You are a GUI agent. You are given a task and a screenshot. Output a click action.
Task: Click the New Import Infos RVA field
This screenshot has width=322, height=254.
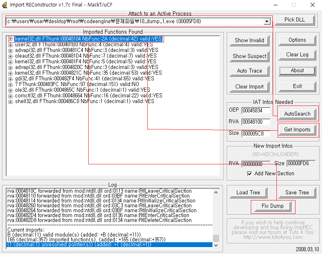pos(256,164)
